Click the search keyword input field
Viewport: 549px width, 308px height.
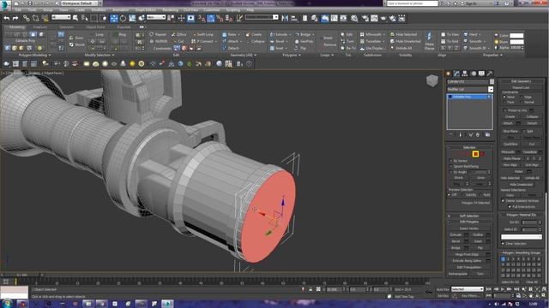click(412, 3)
